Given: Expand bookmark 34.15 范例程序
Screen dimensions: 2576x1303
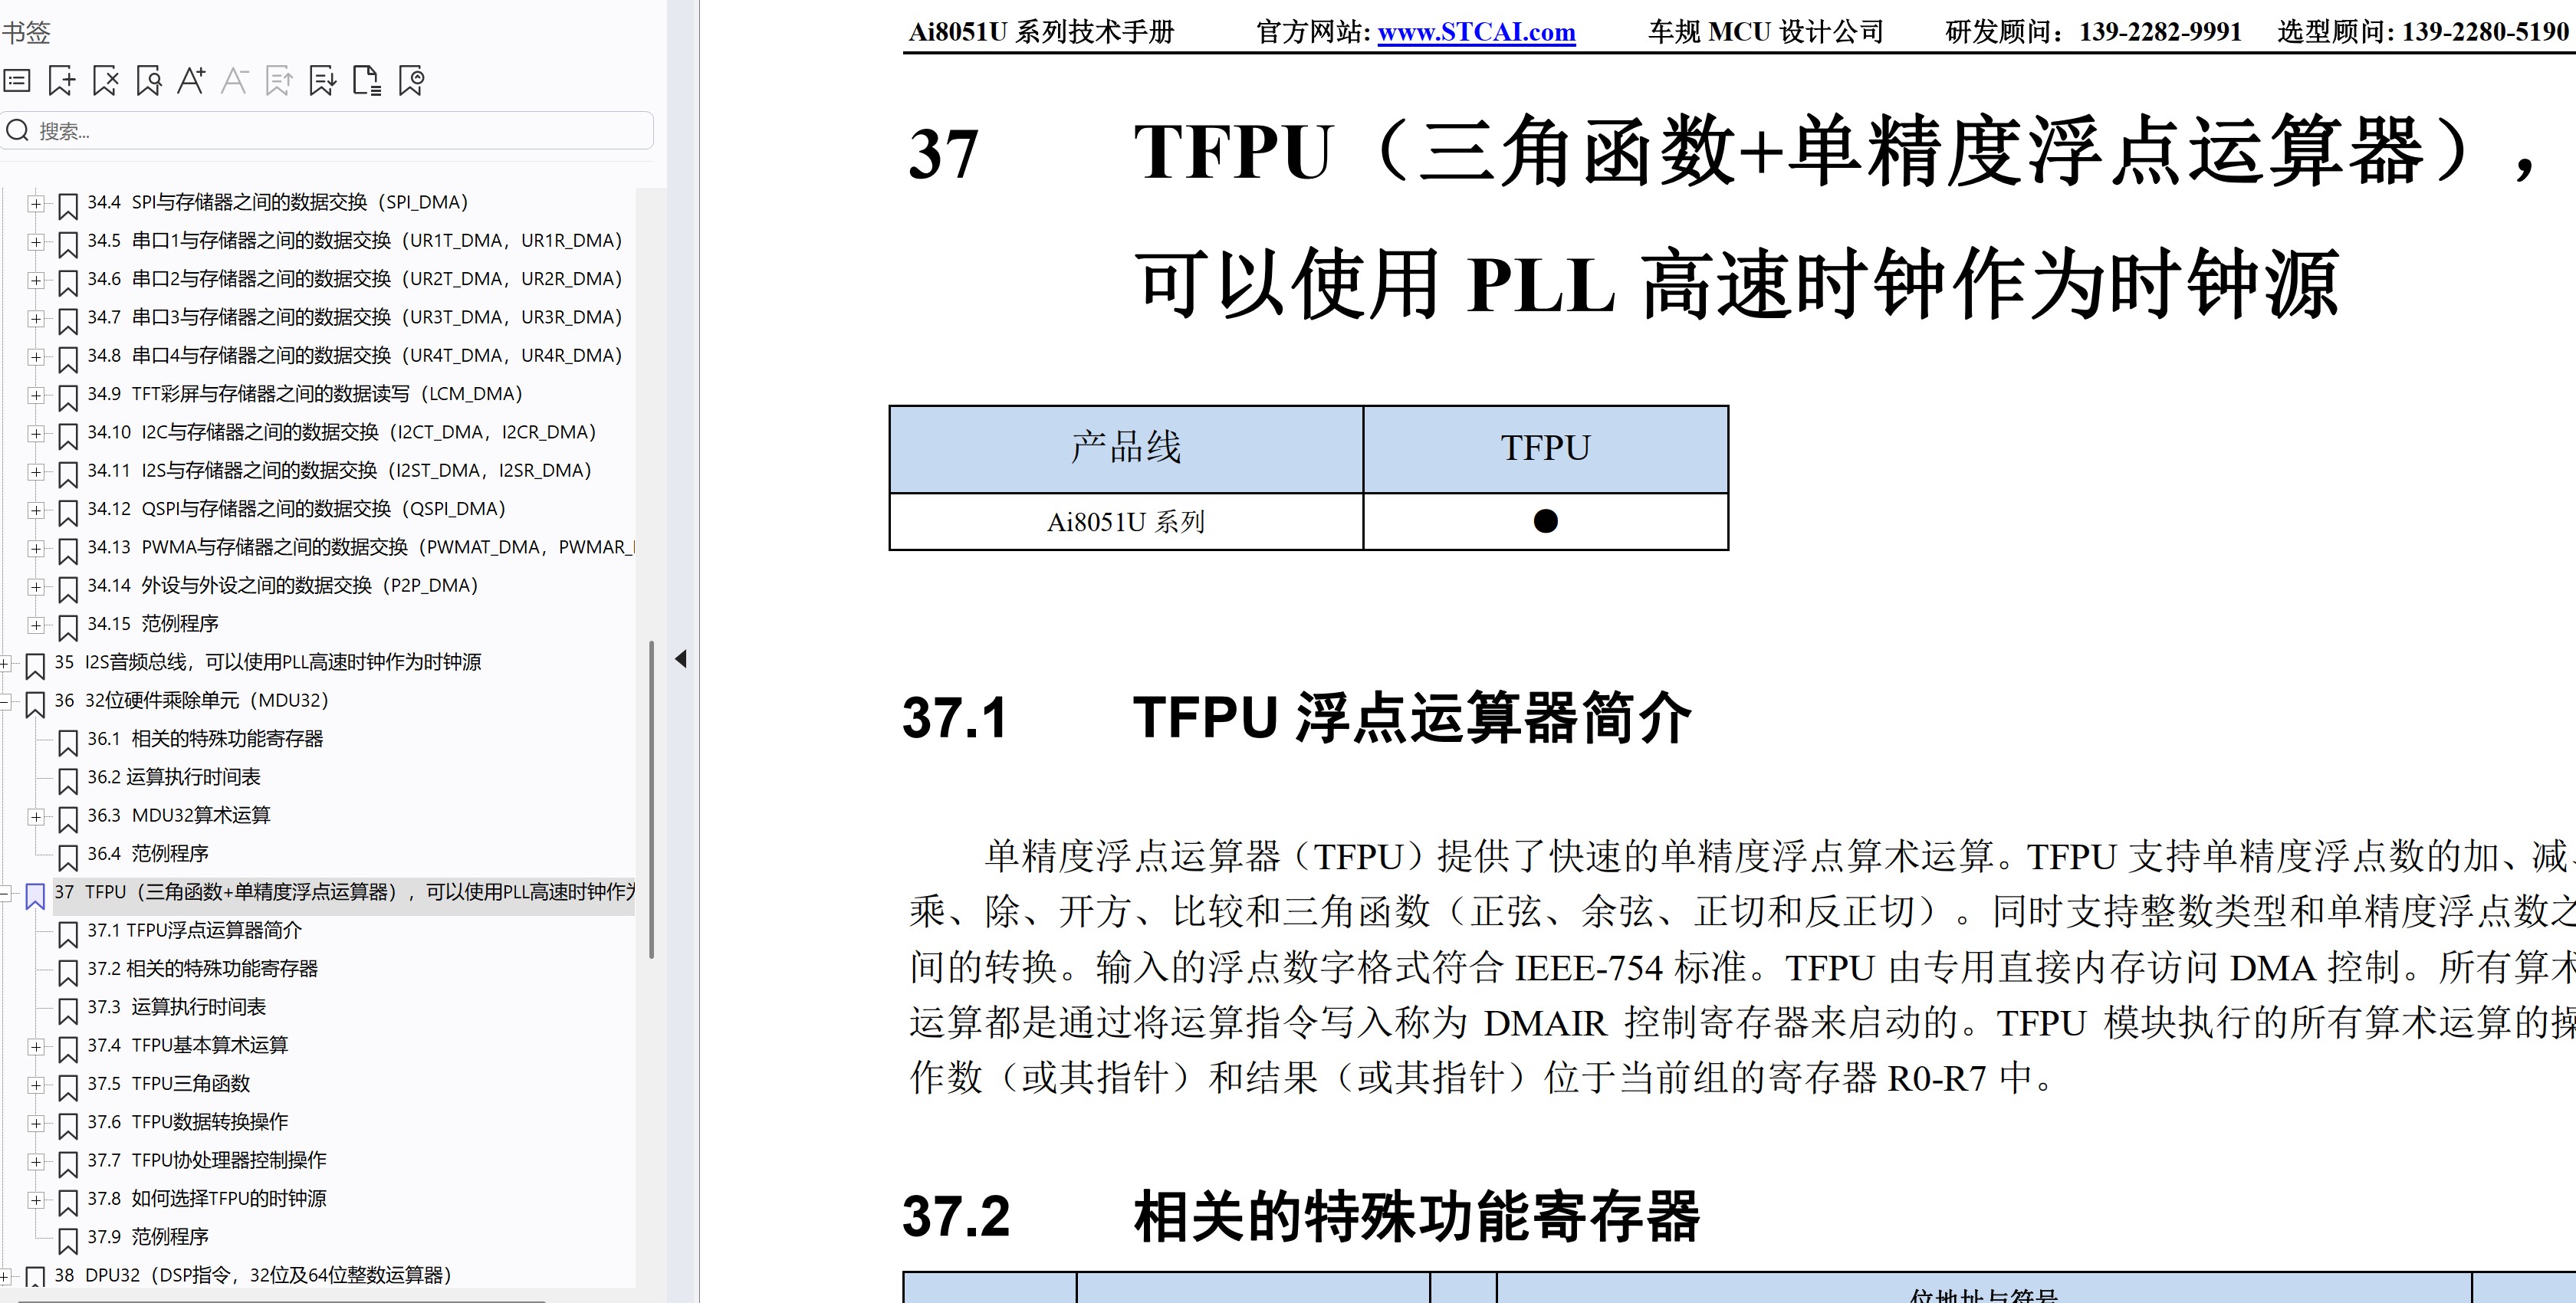Looking at the screenshot, I should coord(36,625).
